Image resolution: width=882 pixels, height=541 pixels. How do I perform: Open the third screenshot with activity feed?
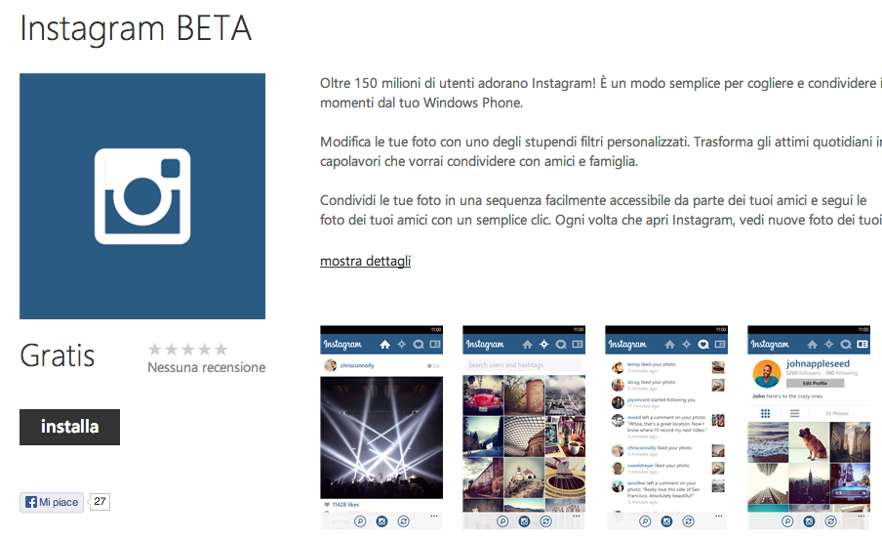pos(666,428)
